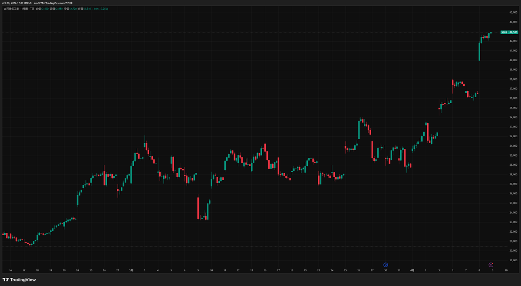Click the 4月 date axis label
This screenshot has height=286, width=521.
pos(412,270)
